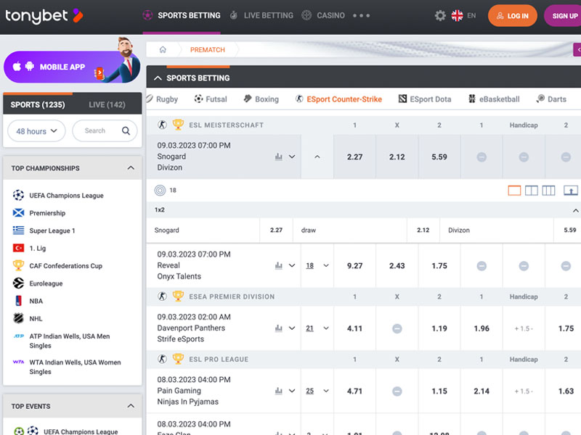The width and height of the screenshot is (581, 435).
Task: Collapse the Top Championships panel
Action: point(131,168)
